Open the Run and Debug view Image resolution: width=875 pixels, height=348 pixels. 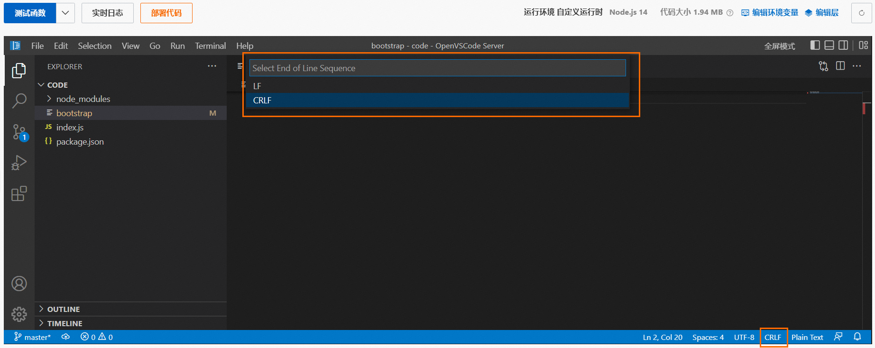point(19,163)
